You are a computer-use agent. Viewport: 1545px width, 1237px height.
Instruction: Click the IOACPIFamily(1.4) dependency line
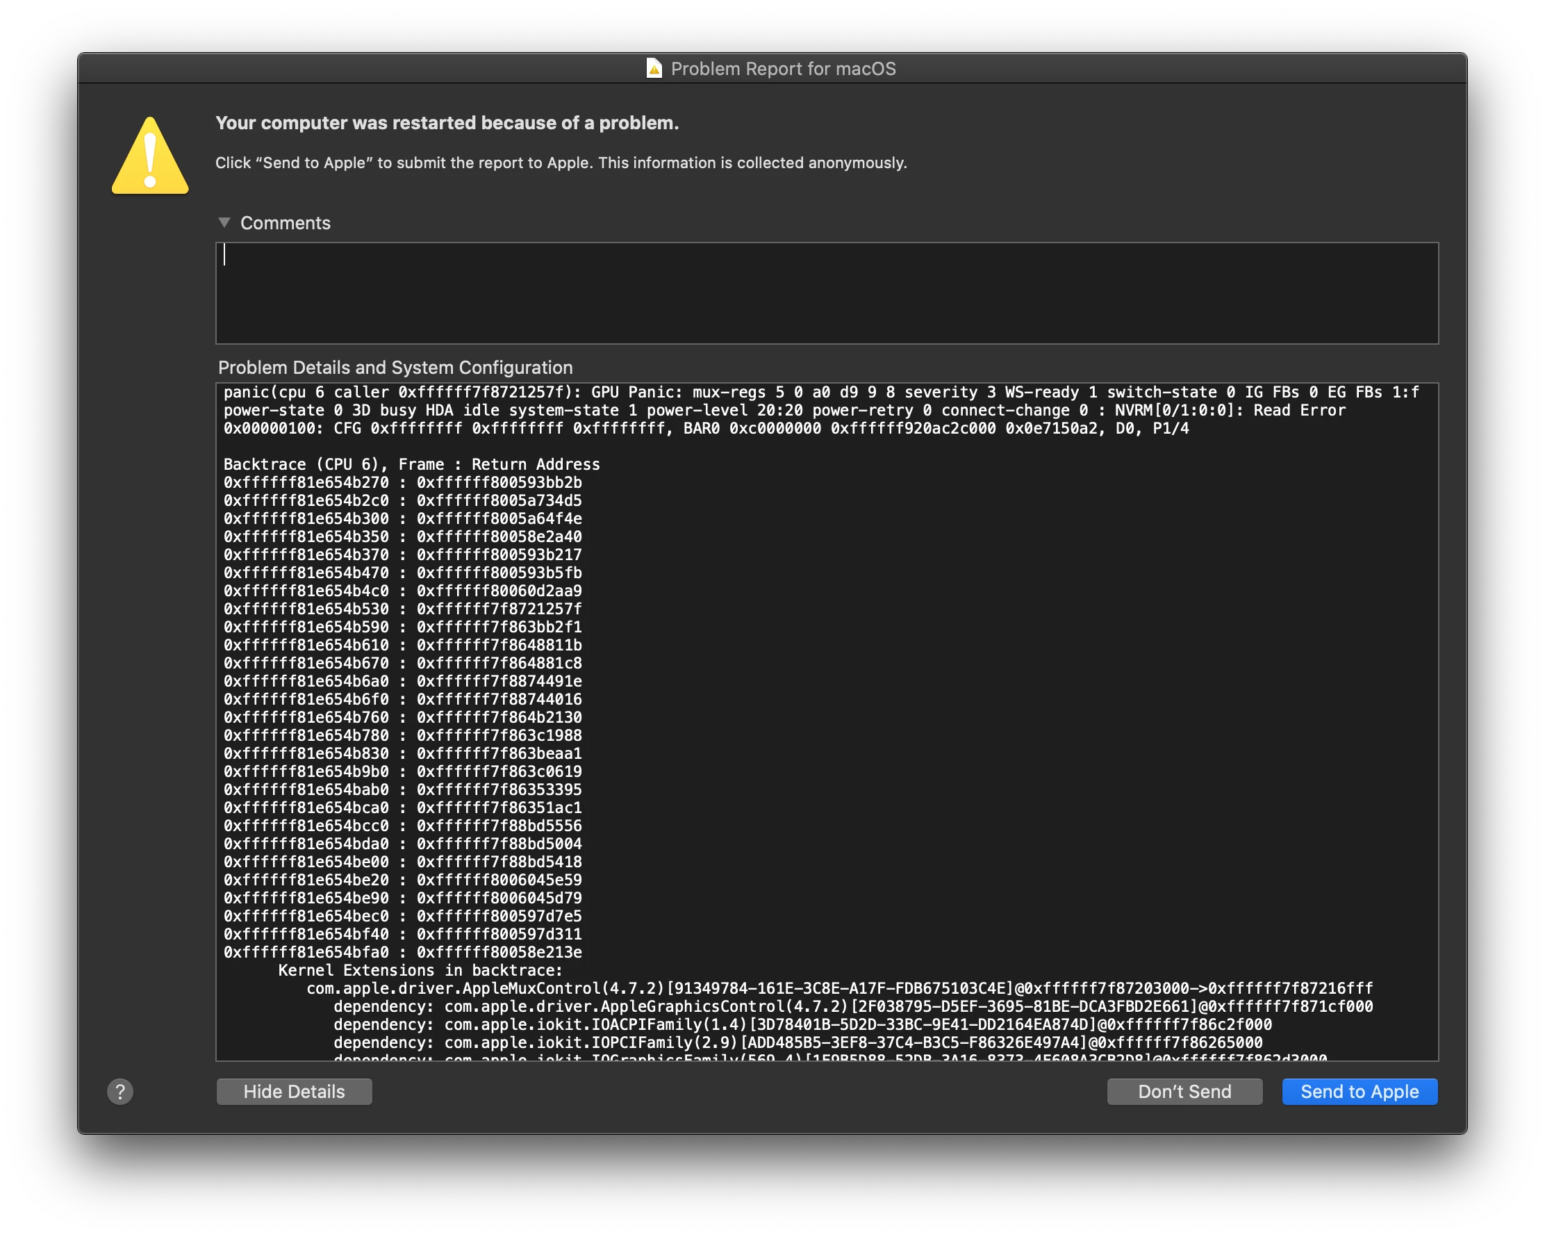(802, 1025)
